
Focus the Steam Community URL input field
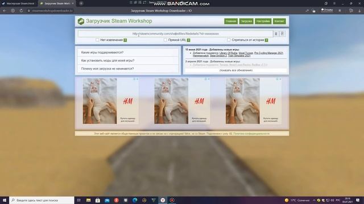[x=175, y=34]
